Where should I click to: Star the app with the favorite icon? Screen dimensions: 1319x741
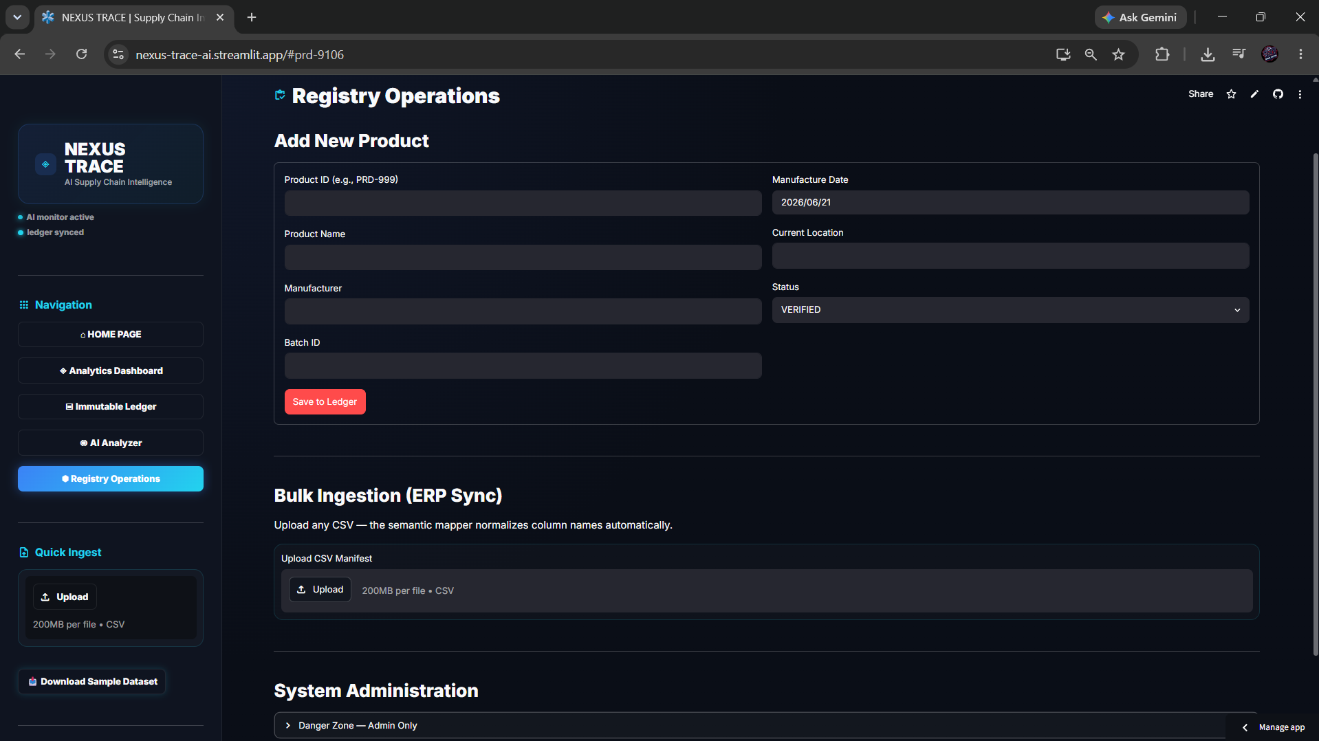point(1231,94)
